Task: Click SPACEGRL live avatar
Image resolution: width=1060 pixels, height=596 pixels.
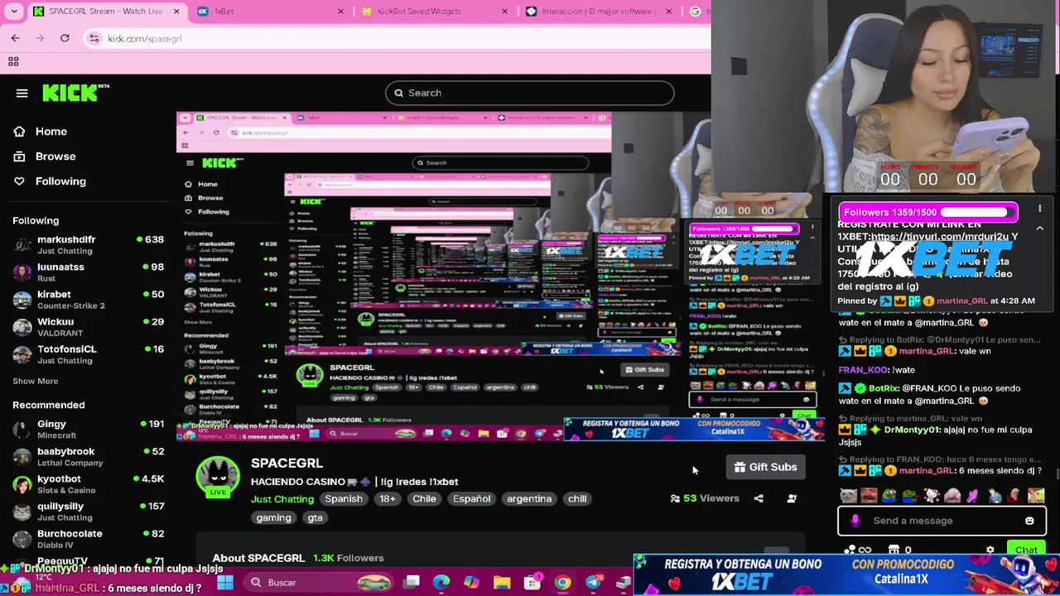Action: (x=218, y=478)
